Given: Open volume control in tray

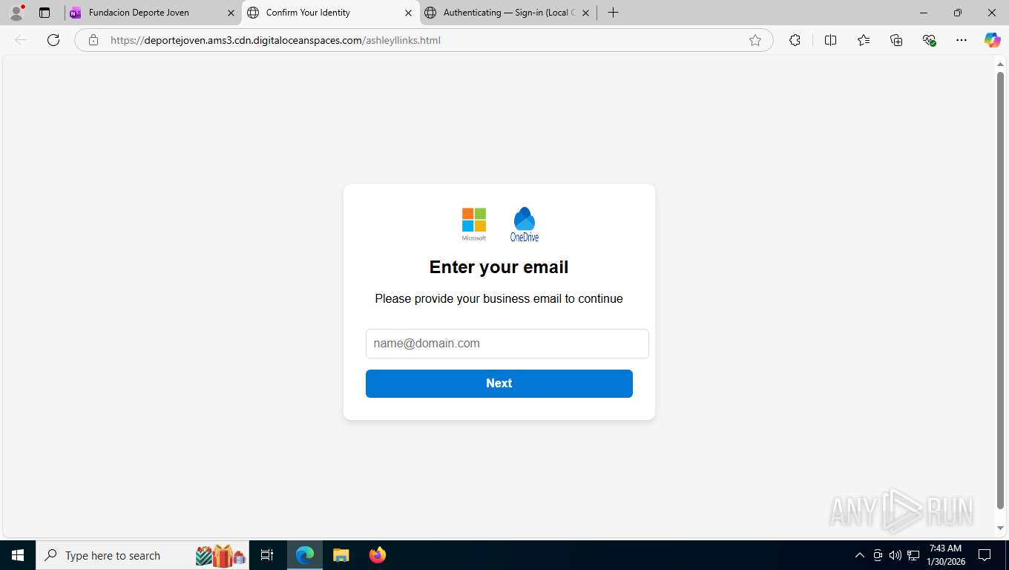Looking at the screenshot, I should 895,555.
